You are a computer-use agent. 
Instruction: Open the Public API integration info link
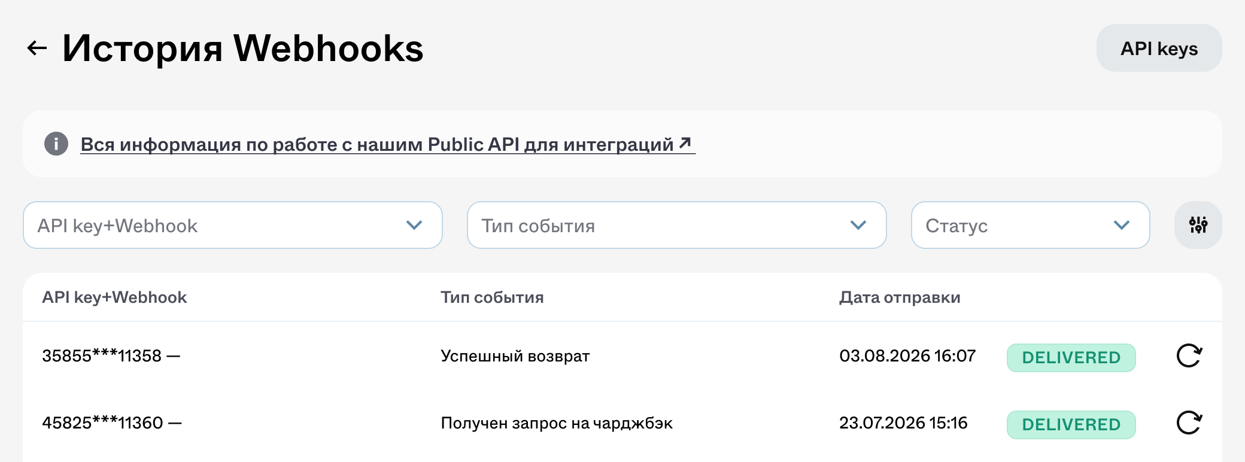coord(387,144)
